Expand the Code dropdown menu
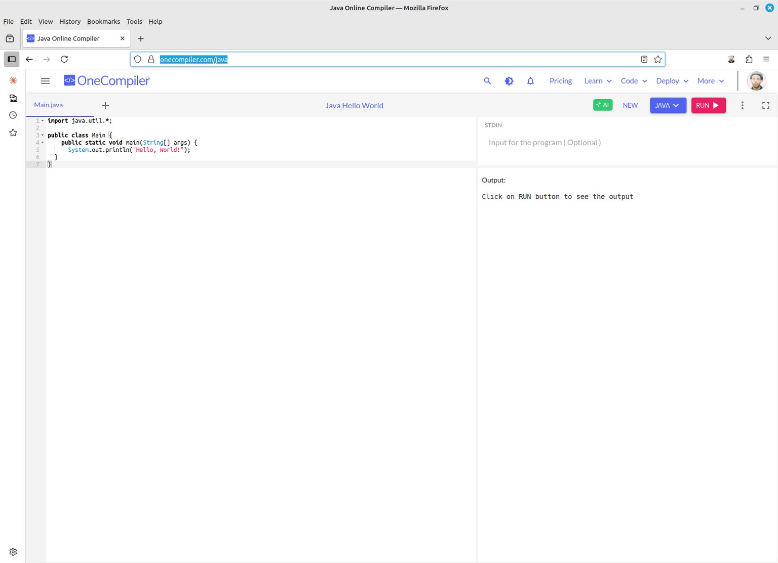778x563 pixels. 634,81
